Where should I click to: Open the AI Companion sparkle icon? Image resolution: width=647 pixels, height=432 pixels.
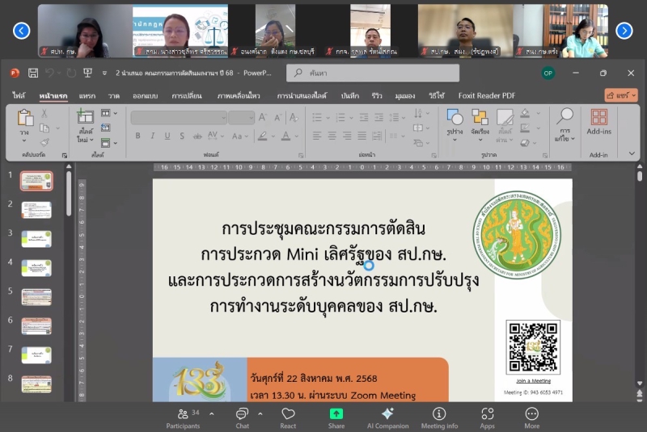(x=387, y=416)
